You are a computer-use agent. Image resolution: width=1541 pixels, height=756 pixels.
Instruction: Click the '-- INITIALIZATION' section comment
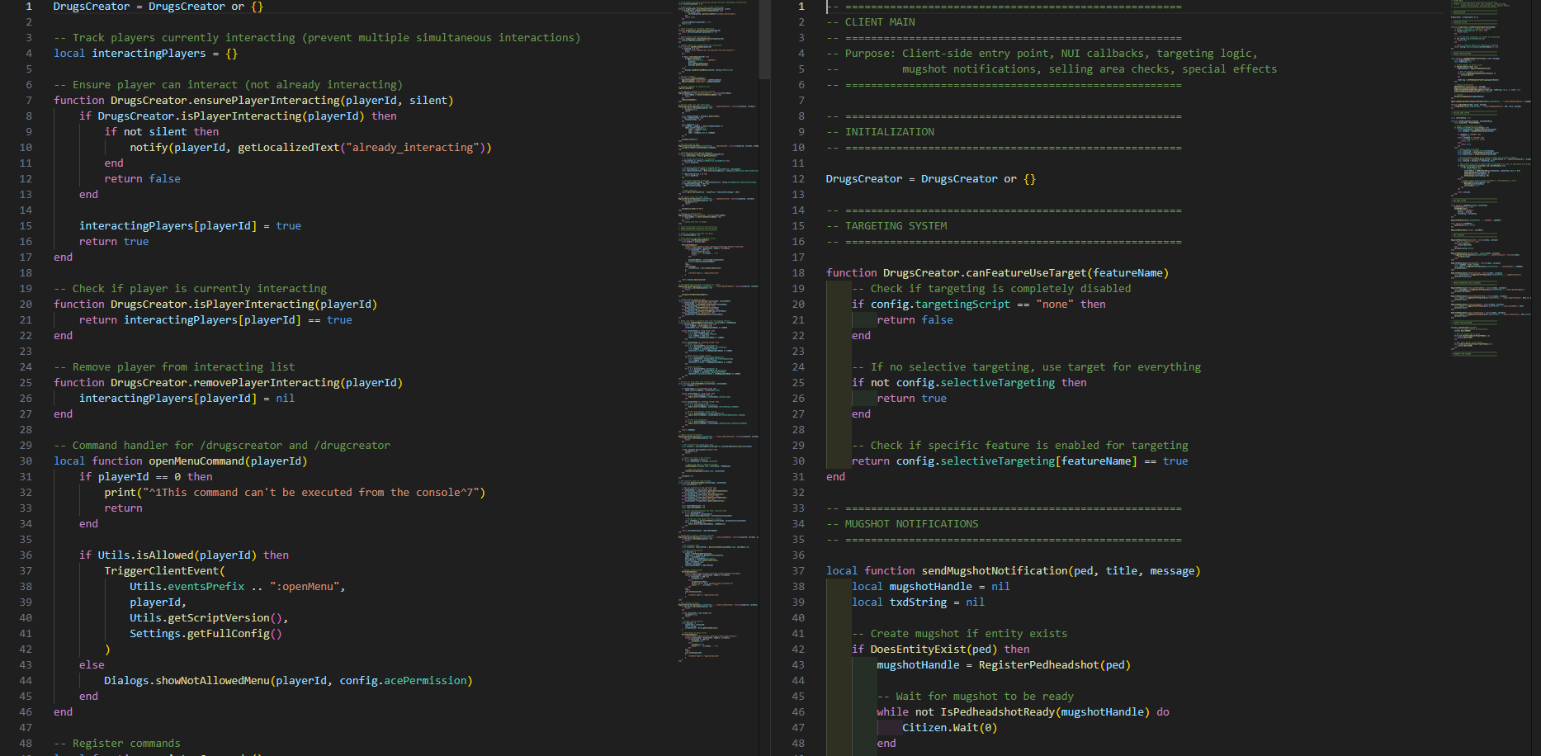881,132
